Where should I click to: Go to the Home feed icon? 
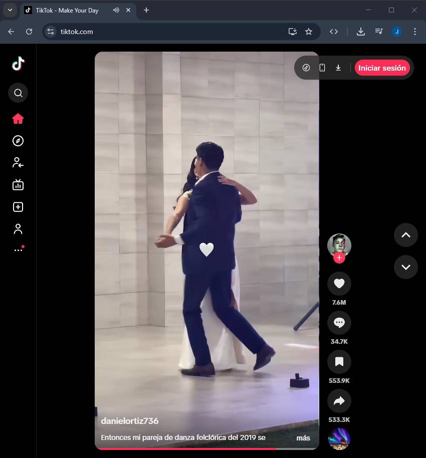pos(18,119)
